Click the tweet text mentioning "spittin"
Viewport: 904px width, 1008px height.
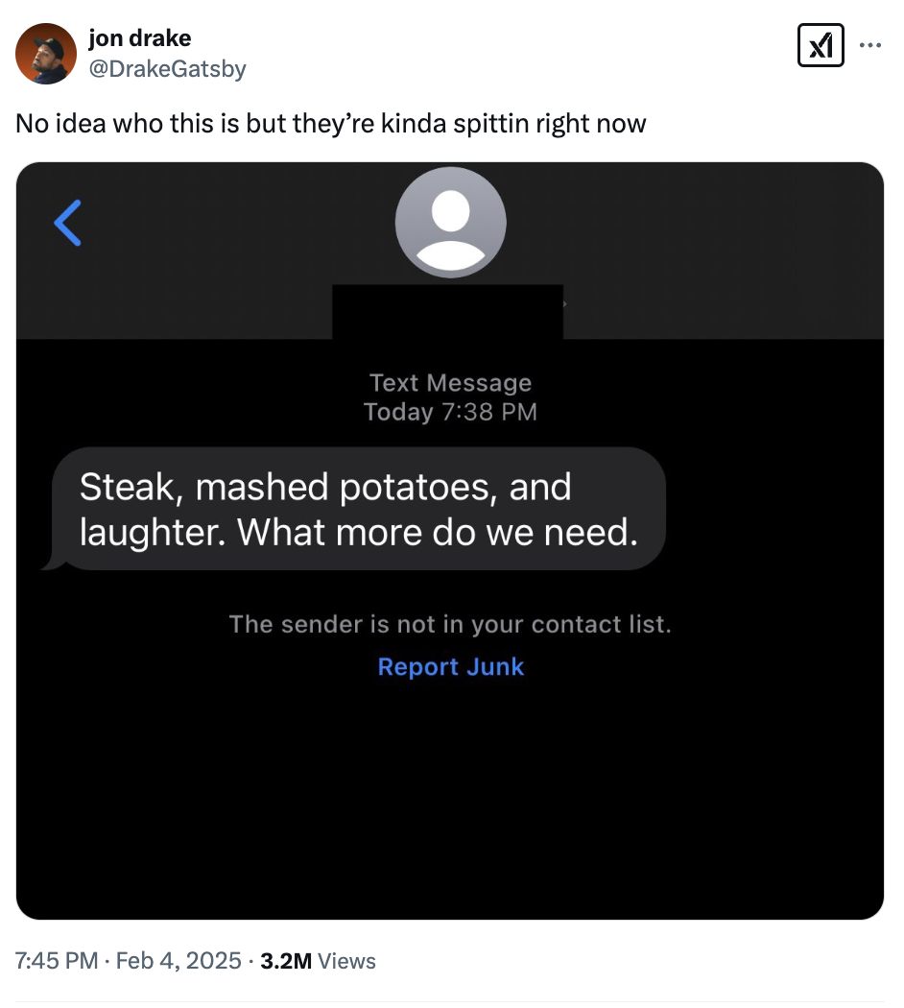pos(331,124)
